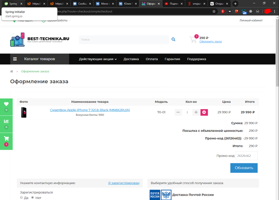Click the promo code input field
This screenshot has height=200, width=279.
pos(246,156)
